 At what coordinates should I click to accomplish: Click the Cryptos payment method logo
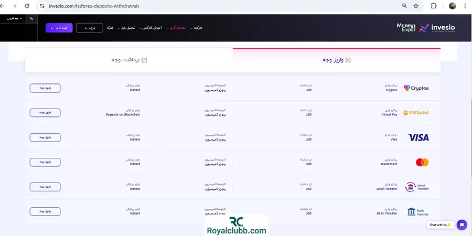(x=416, y=88)
